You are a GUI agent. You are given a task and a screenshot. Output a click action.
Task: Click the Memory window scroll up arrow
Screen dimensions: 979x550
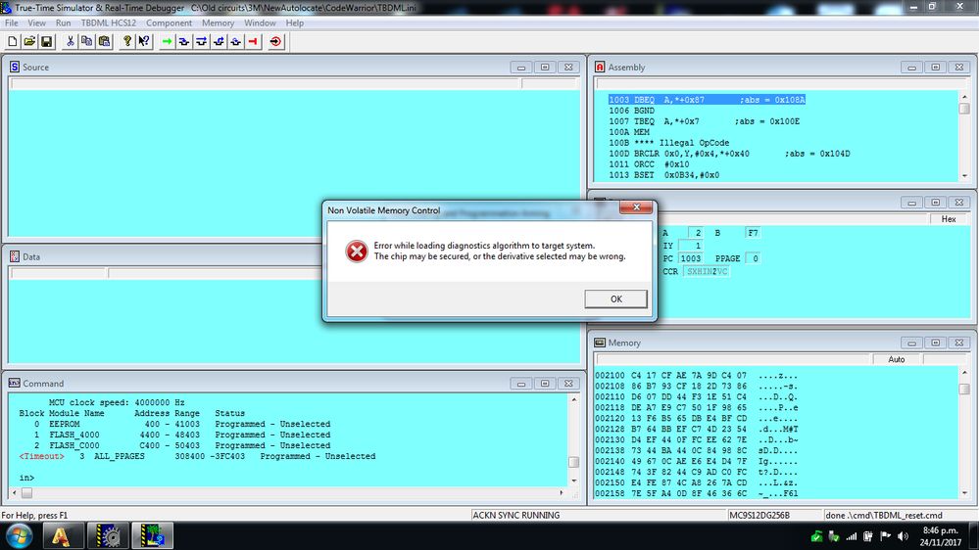click(x=964, y=372)
